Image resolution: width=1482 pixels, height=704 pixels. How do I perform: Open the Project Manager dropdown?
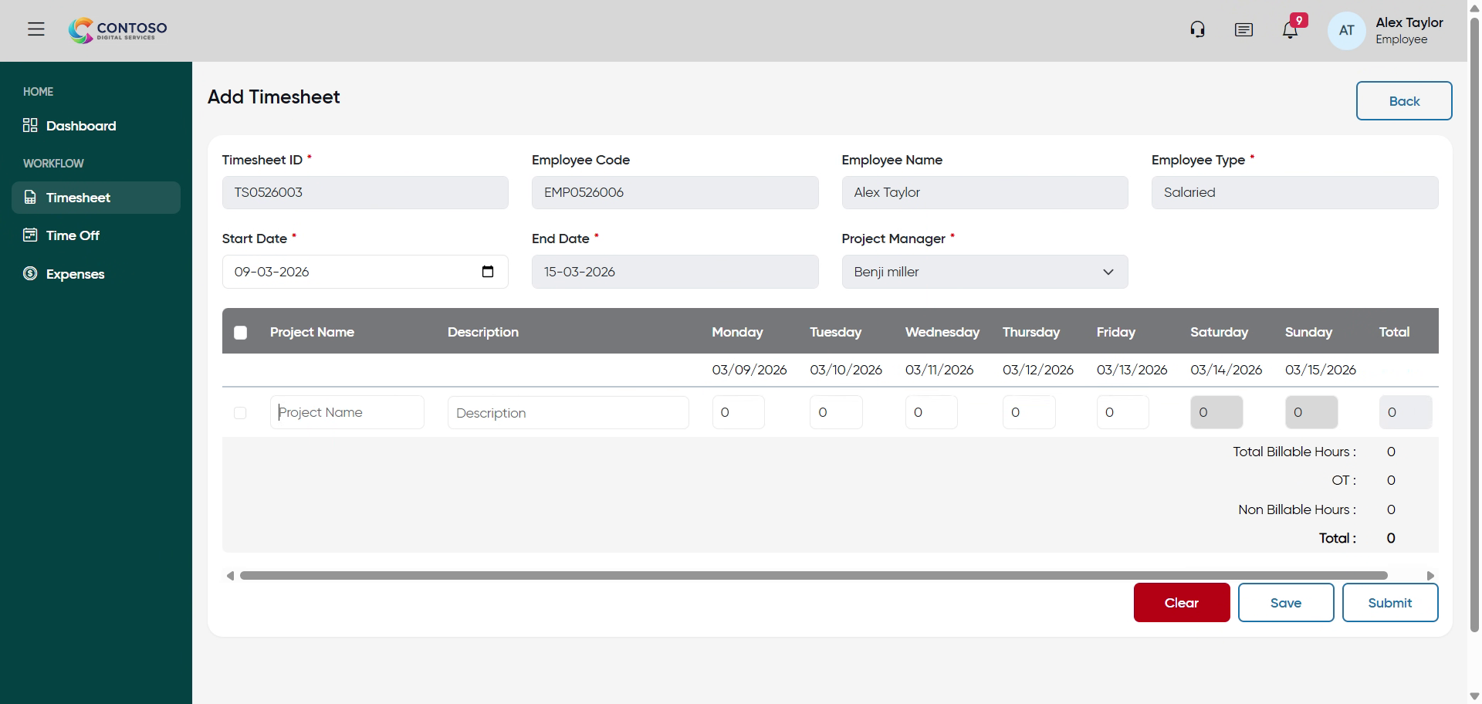click(x=984, y=272)
